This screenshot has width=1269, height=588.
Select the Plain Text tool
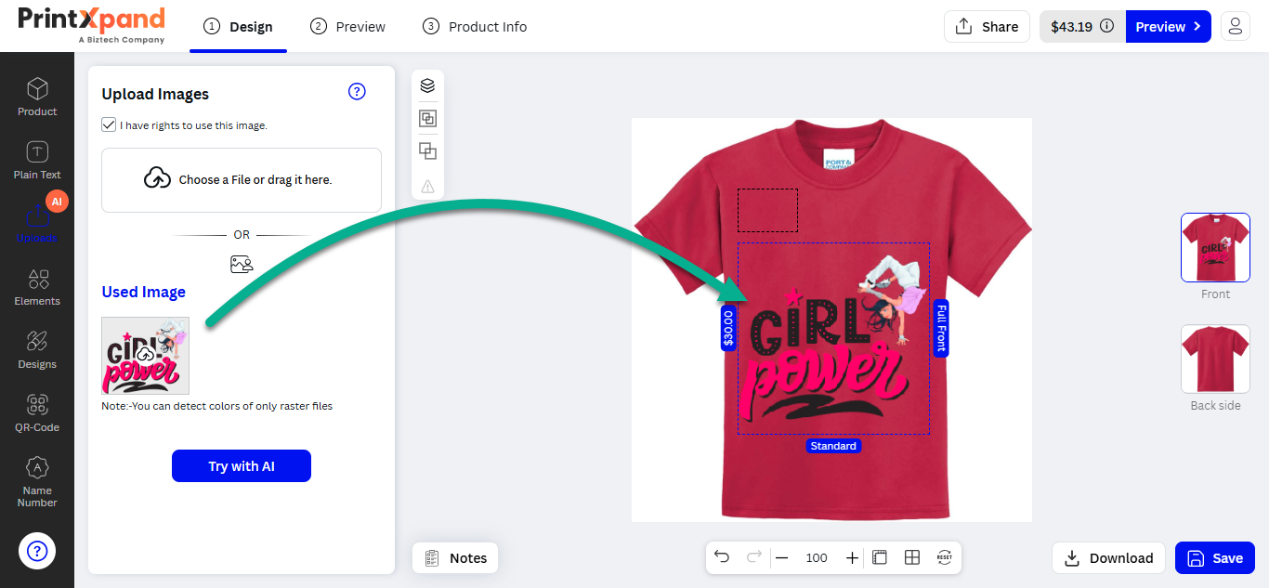pos(37,160)
